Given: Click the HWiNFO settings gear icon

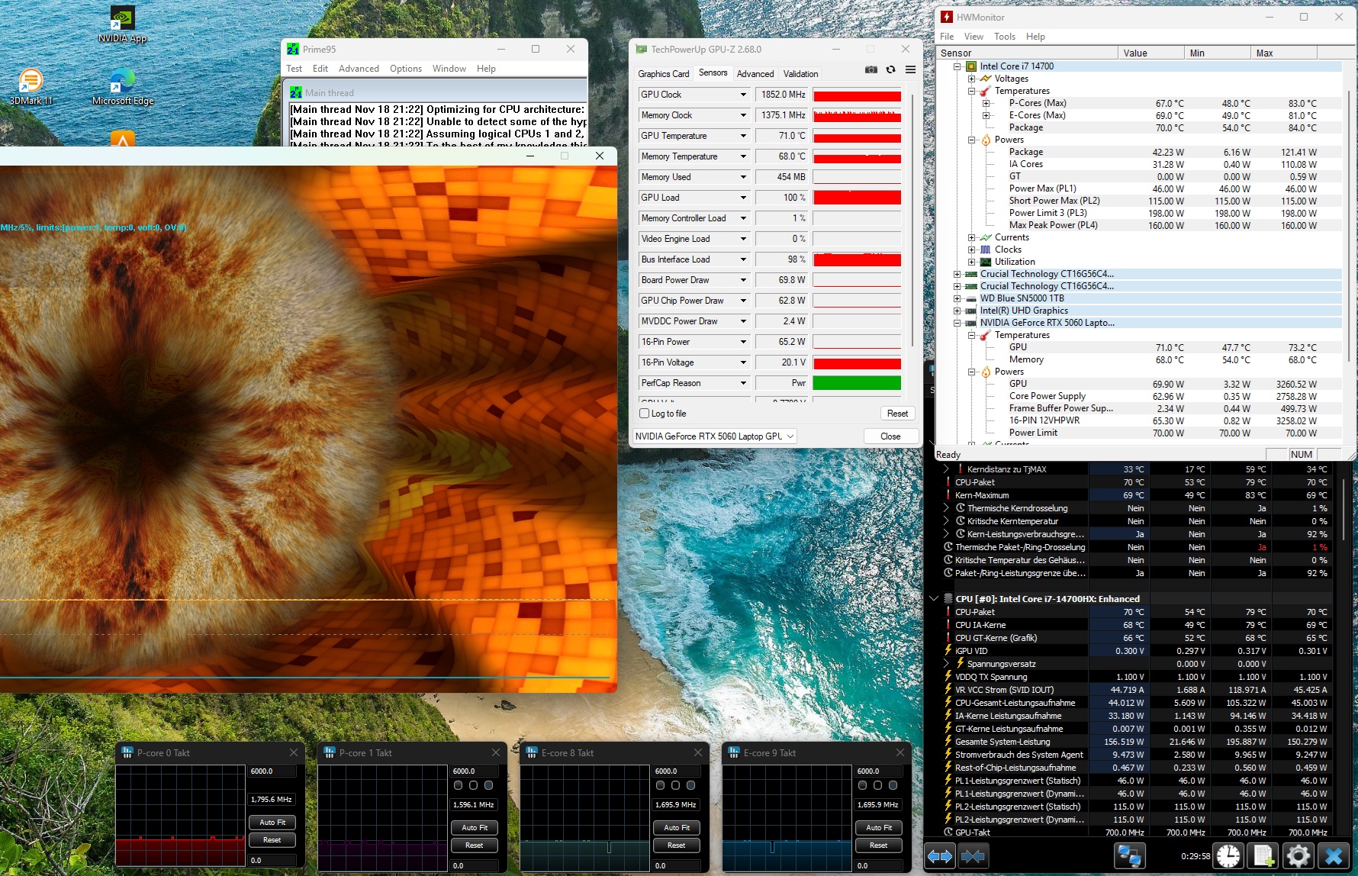Looking at the screenshot, I should pos(1298,856).
